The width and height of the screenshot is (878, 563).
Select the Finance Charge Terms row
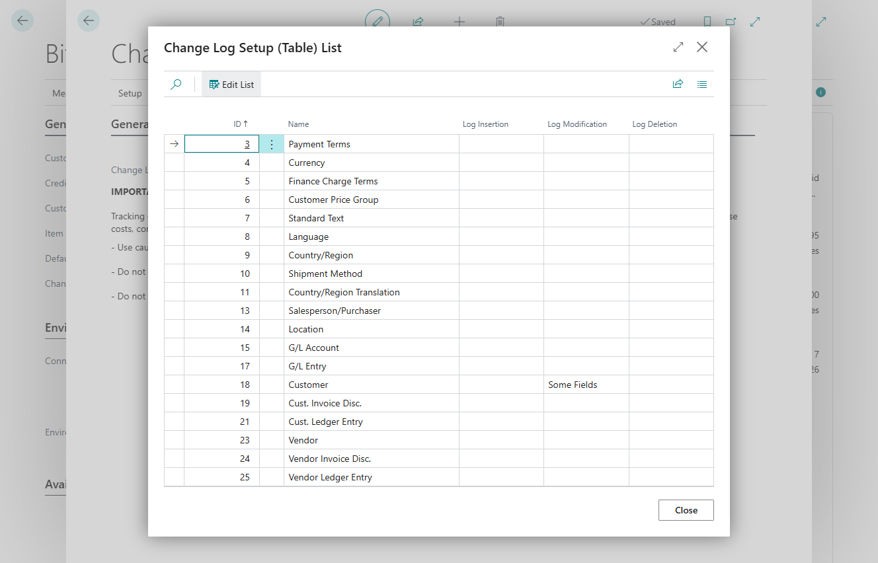pyautogui.click(x=439, y=181)
